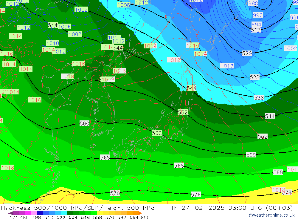
Task: Click the 474 legend value
Action: tap(14, 217)
